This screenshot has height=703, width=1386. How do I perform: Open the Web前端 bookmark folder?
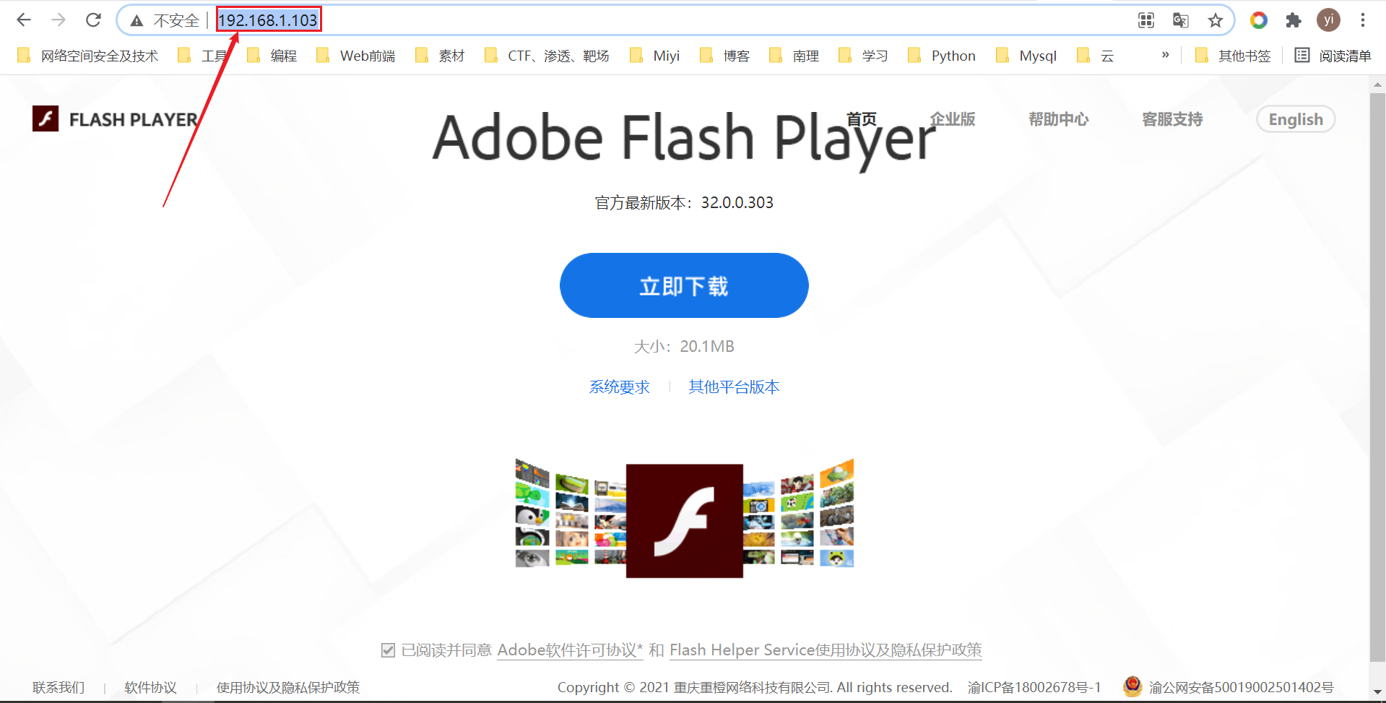[356, 56]
